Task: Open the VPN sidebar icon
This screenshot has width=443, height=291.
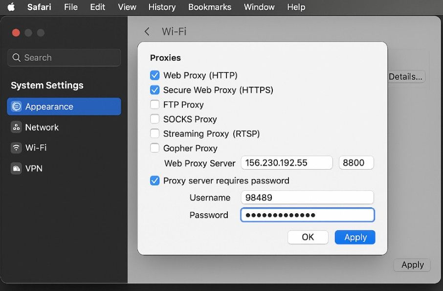Action: click(17, 168)
